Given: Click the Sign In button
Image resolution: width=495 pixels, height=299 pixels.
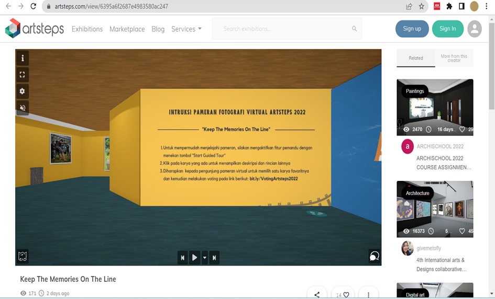Looking at the screenshot, I should [x=447, y=29].
